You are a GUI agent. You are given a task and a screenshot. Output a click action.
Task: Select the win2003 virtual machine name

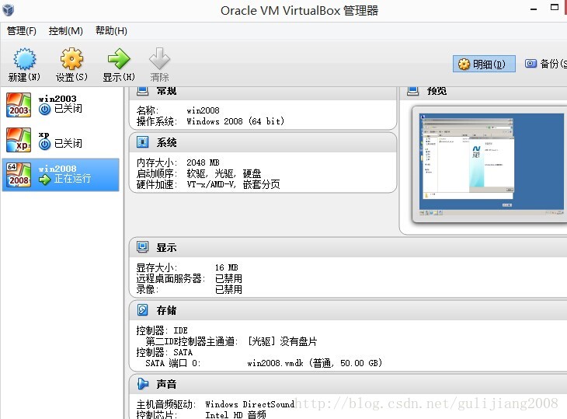point(57,99)
